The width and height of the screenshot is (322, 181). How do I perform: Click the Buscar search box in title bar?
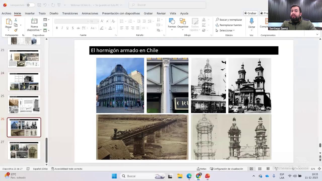(167, 5)
